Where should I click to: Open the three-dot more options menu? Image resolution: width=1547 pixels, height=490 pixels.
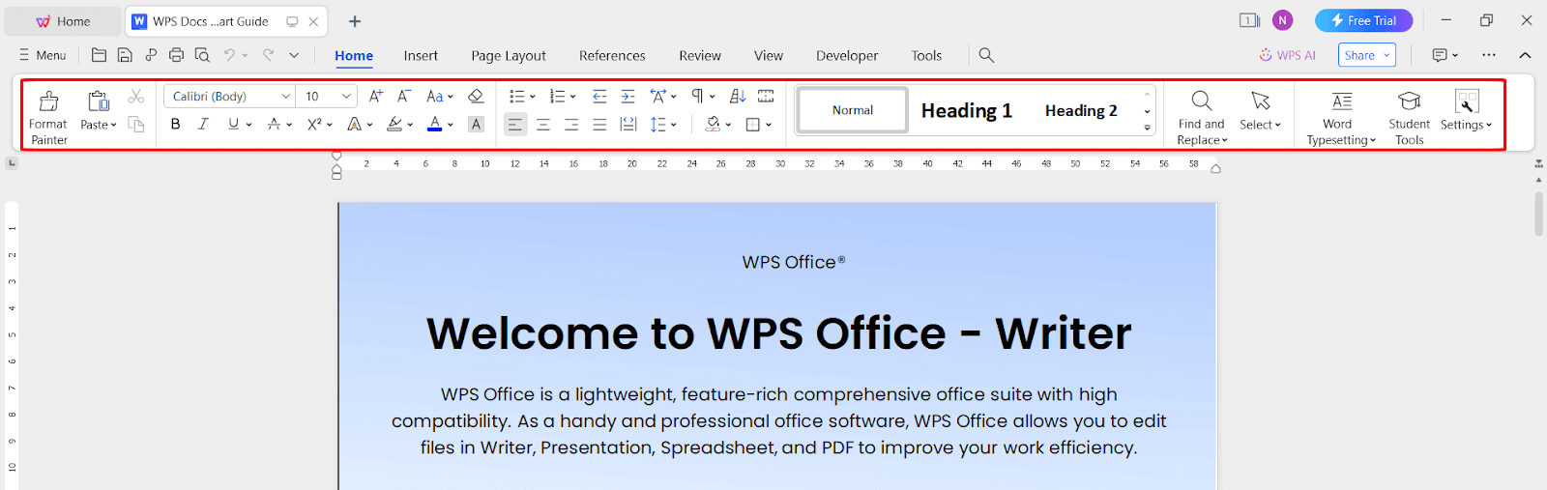tap(1489, 55)
